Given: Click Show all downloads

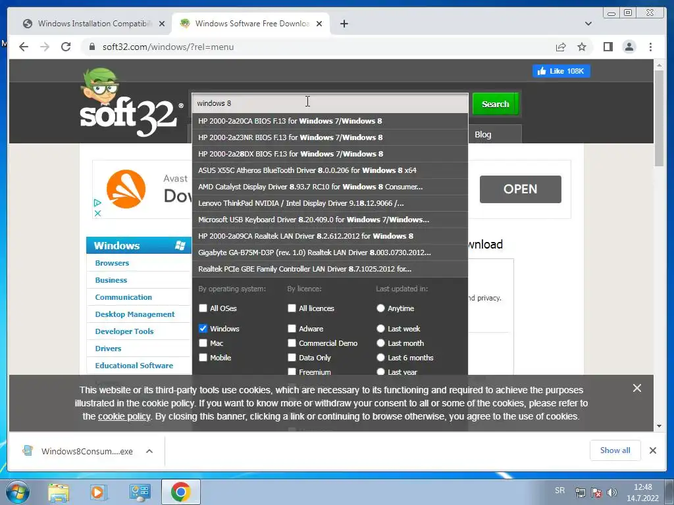Looking at the screenshot, I should click(615, 450).
